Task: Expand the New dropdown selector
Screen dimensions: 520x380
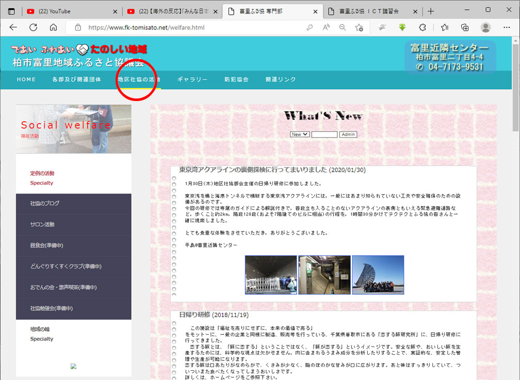Action: click(300, 134)
